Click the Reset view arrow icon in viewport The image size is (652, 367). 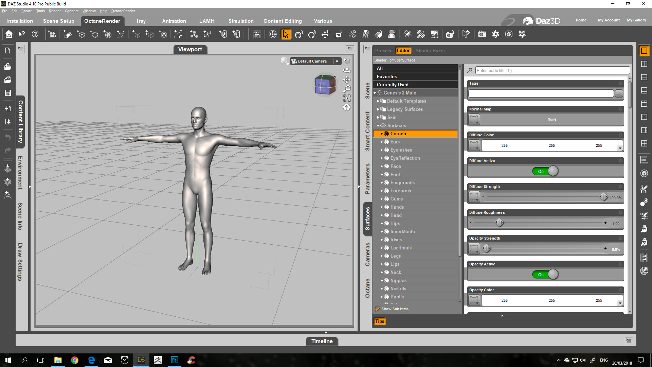point(347,107)
